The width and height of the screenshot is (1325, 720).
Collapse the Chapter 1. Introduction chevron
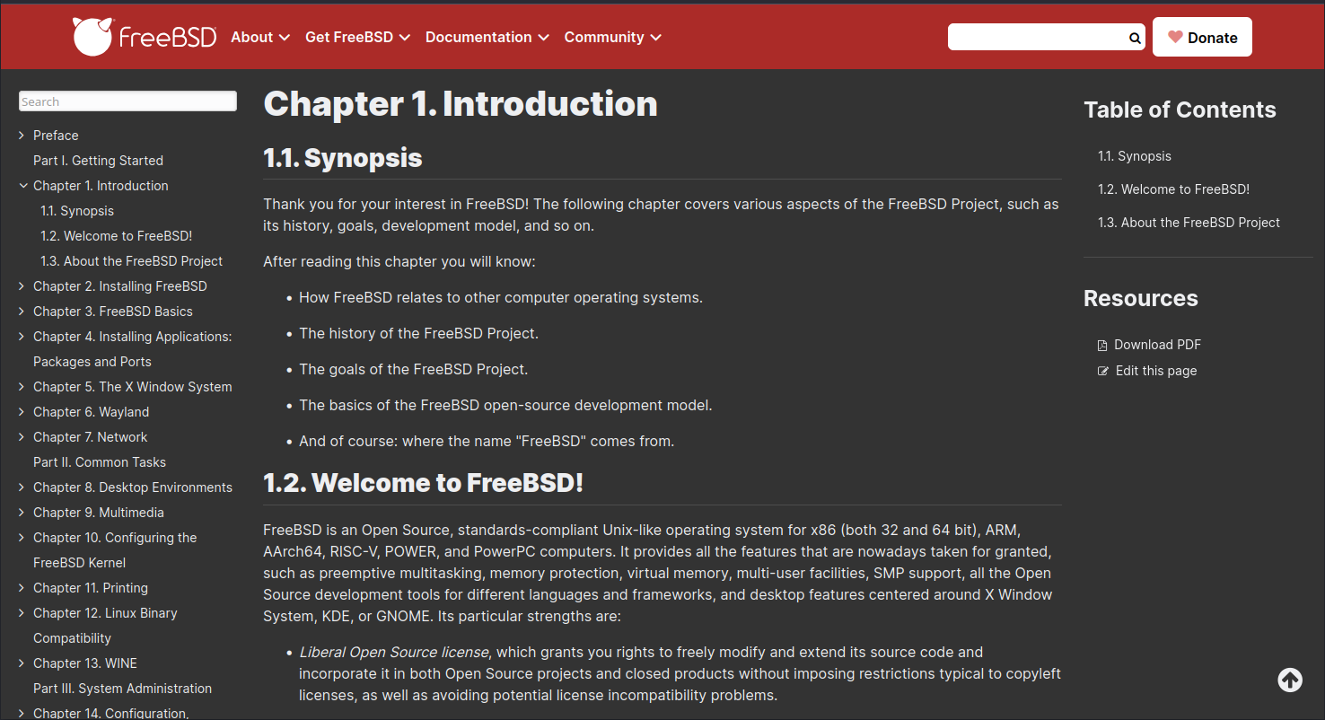22,186
